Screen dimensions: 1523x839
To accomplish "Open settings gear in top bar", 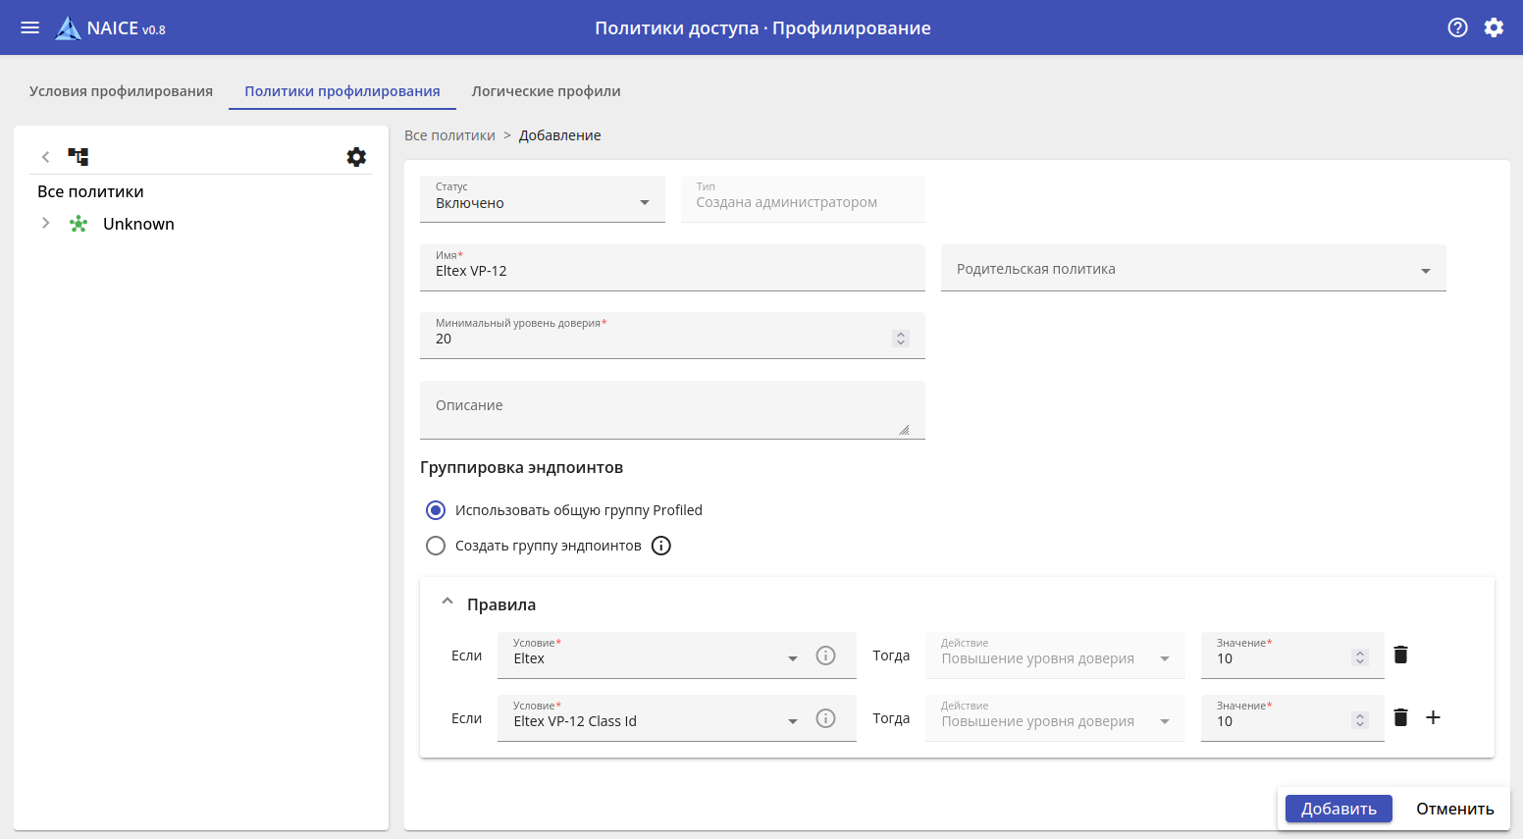I will point(1493,27).
